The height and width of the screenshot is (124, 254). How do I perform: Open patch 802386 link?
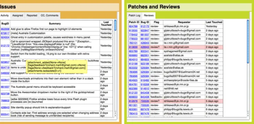click(x=133, y=89)
